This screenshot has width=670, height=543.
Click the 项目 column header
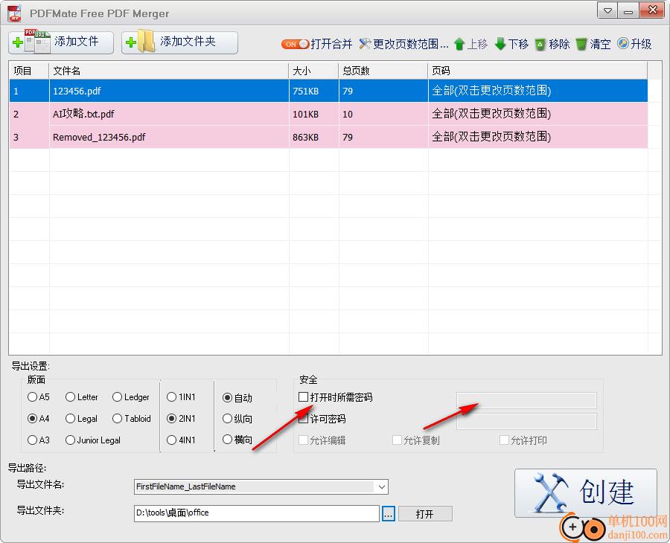pos(29,71)
